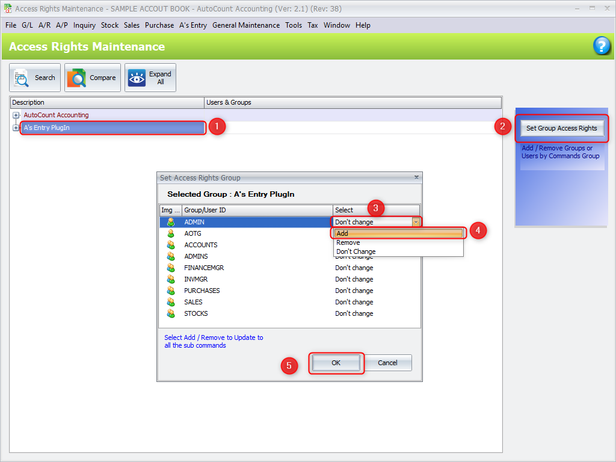This screenshot has height=462, width=616.
Task: Click the Set Group Access Rights button
Action: (x=561, y=128)
